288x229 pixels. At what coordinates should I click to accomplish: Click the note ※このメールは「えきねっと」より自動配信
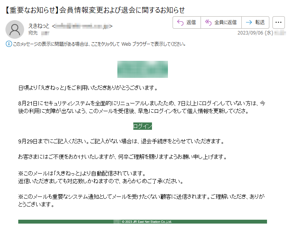click(x=82, y=173)
